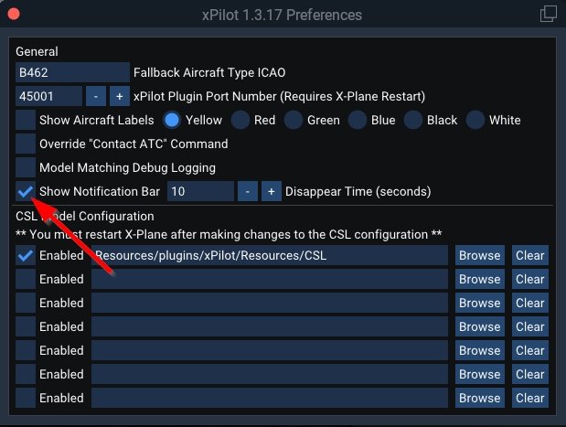Increase the notification disappear time
This screenshot has width=566, height=427.
271,191
